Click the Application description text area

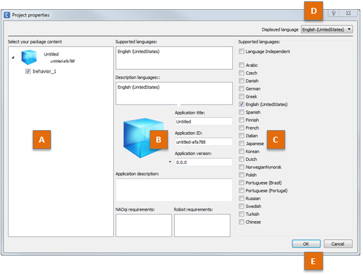pos(174,190)
